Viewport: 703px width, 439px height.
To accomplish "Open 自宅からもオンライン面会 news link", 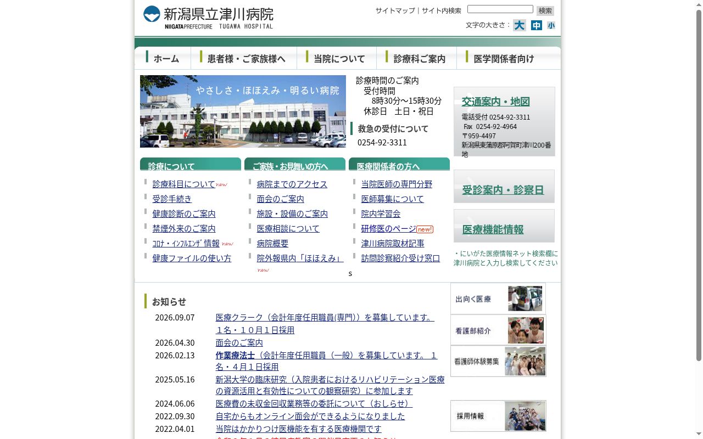I will [310, 416].
